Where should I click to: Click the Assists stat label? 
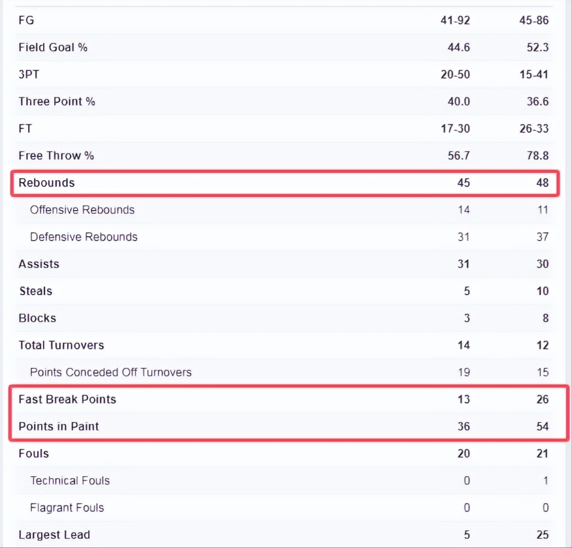(39, 264)
